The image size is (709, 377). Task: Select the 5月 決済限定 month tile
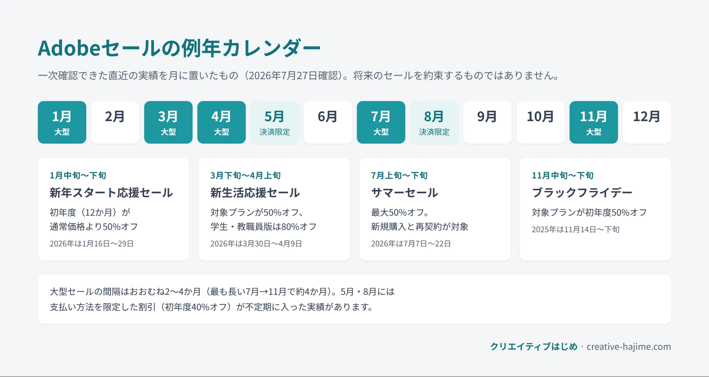pos(275,122)
